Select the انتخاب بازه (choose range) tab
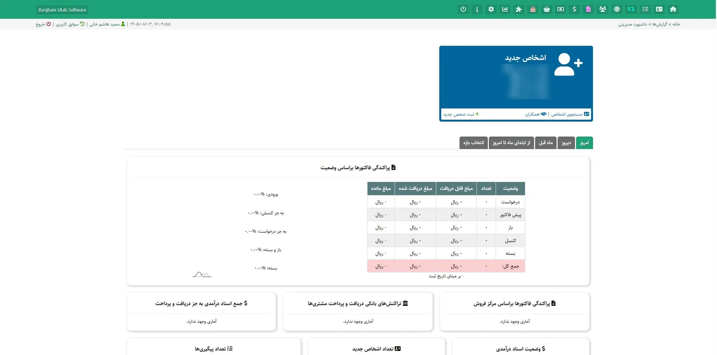 point(474,143)
